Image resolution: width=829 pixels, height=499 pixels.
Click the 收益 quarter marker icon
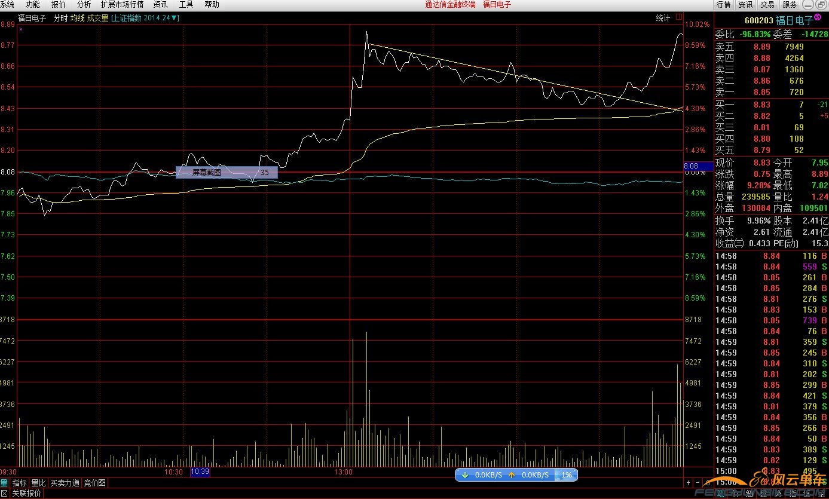[739, 243]
